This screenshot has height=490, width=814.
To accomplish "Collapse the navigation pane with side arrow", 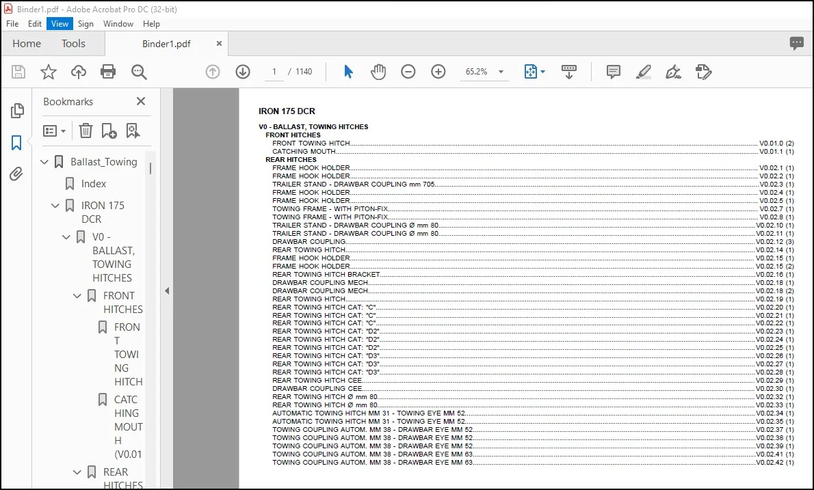I will 167,291.
